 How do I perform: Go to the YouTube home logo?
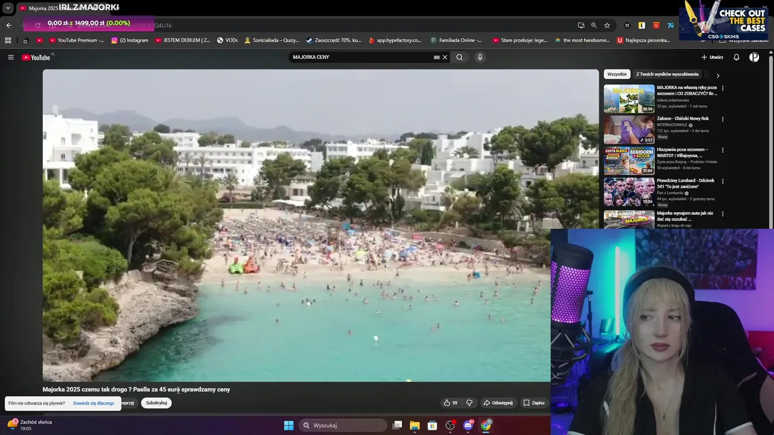click(37, 57)
